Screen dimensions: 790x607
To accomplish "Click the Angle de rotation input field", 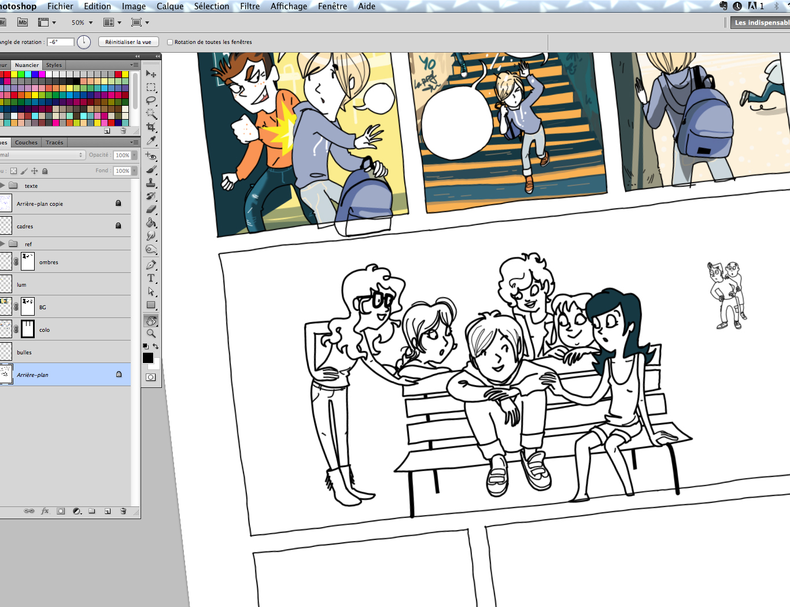I will pos(61,42).
